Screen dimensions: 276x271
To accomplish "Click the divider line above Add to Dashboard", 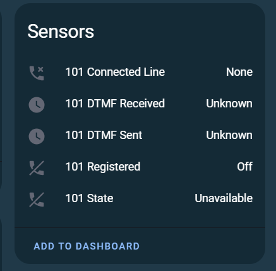I will point(140,227).
